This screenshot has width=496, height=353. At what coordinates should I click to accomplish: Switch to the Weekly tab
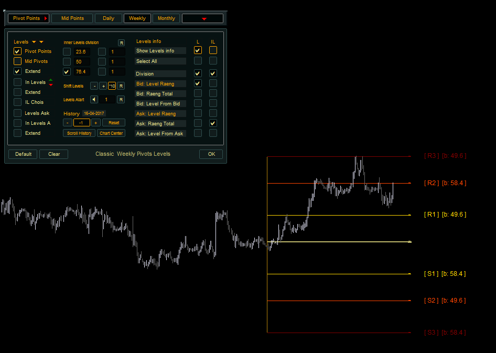click(137, 18)
